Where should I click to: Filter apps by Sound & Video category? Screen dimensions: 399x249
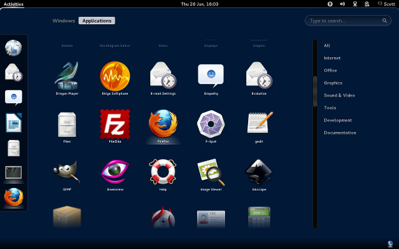pos(339,95)
